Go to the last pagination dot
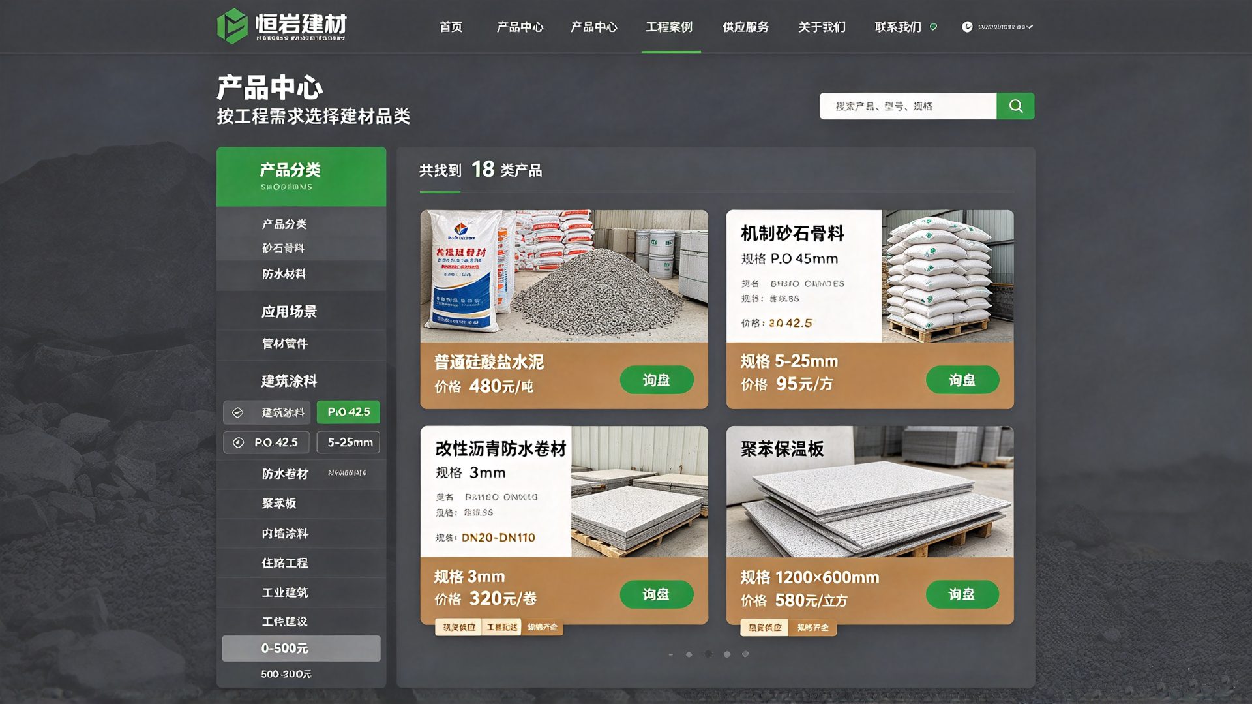 click(x=745, y=654)
